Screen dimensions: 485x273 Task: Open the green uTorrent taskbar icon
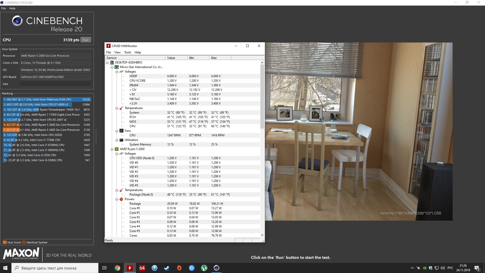[x=204, y=268]
